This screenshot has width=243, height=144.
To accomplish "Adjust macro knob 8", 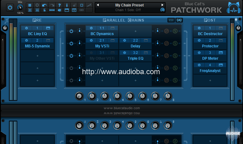I will pyautogui.click(x=168, y=96).
